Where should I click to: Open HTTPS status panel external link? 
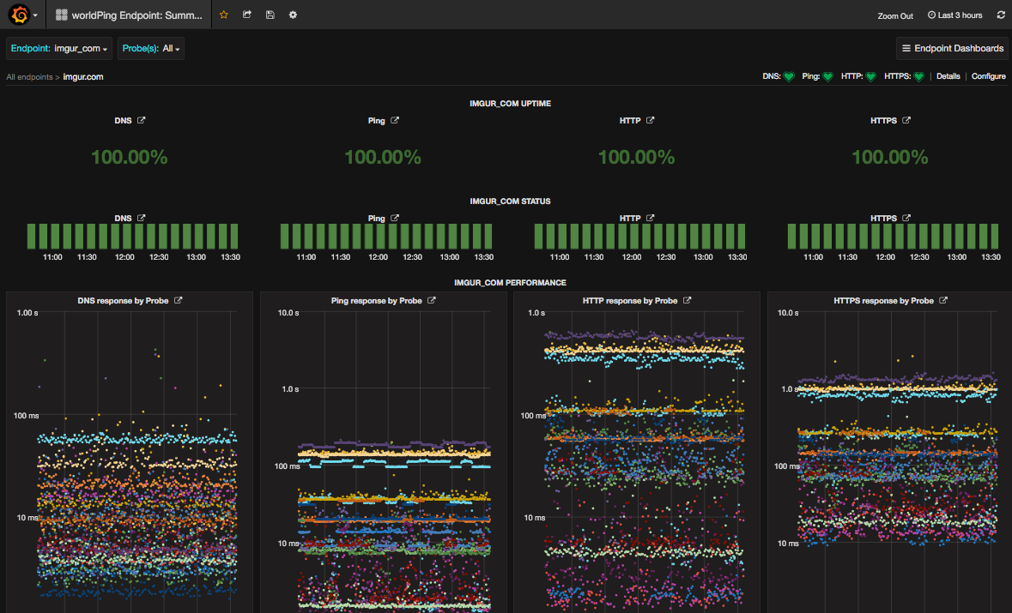pos(906,218)
